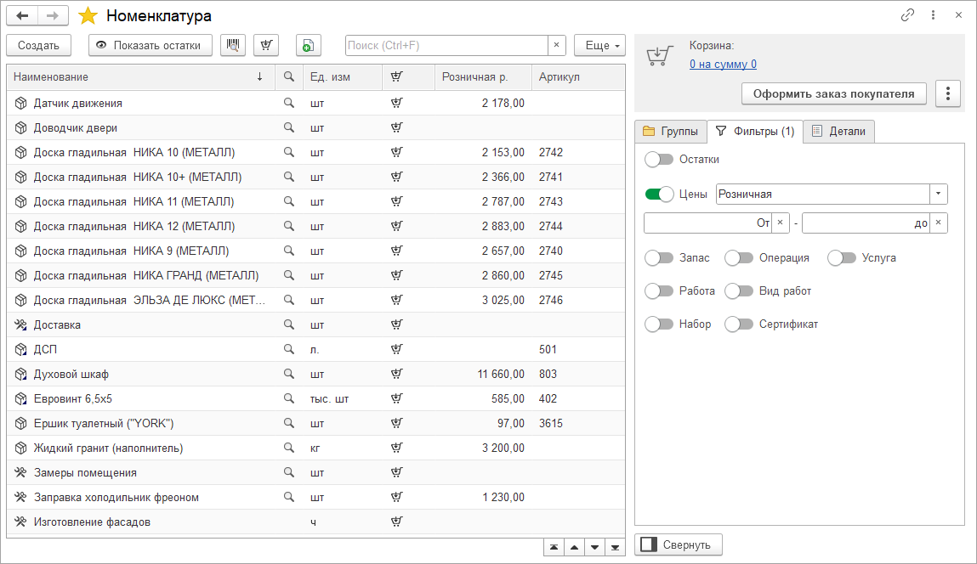
Task: Clear the 'до' price field
Action: [939, 223]
